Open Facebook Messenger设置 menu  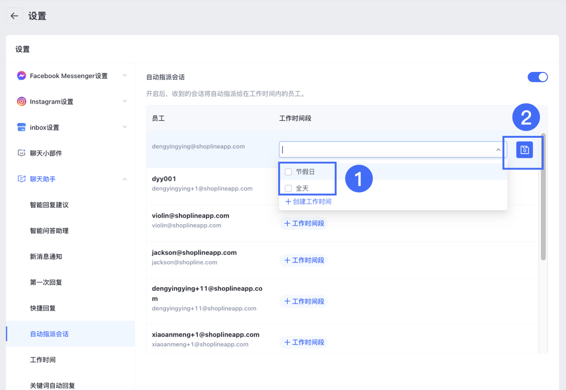71,76
